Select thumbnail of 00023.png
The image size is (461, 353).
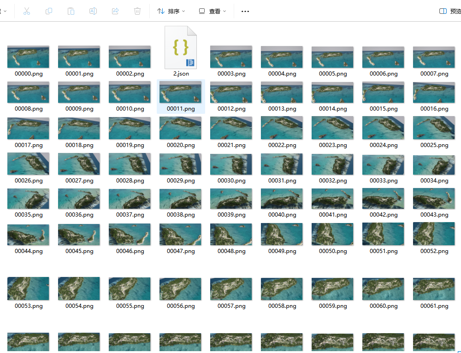tap(332, 128)
